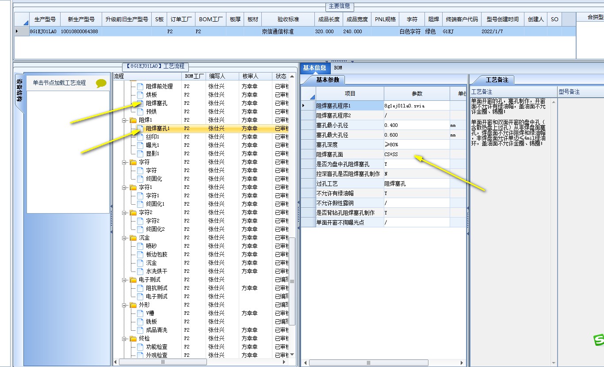Image resolution: width=604 pixels, height=367 pixels.
Task: Click page icon beside 烘板
Action: pyautogui.click(x=140, y=95)
